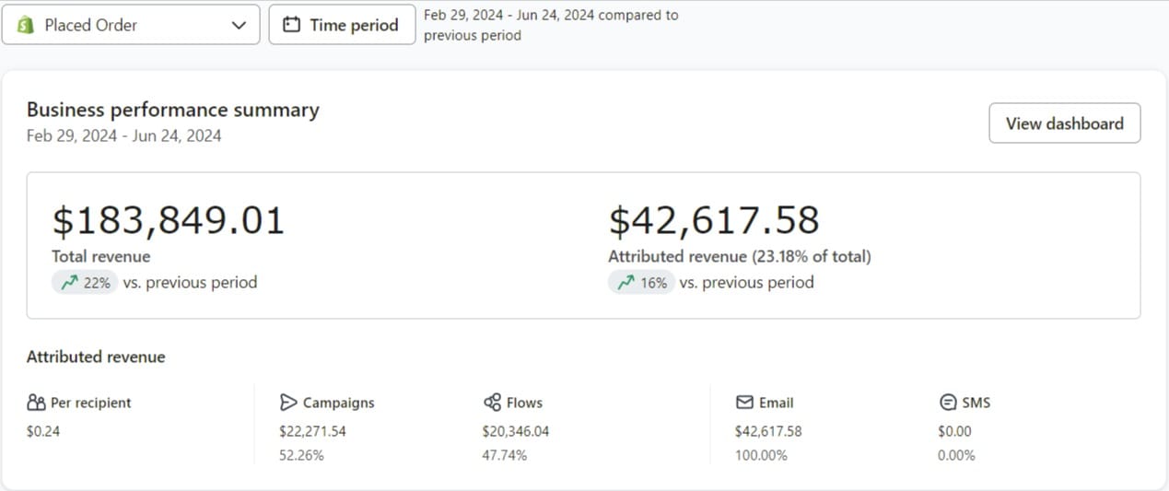Expand the Placed Order dropdown chevron
1169x491 pixels.
click(x=240, y=26)
